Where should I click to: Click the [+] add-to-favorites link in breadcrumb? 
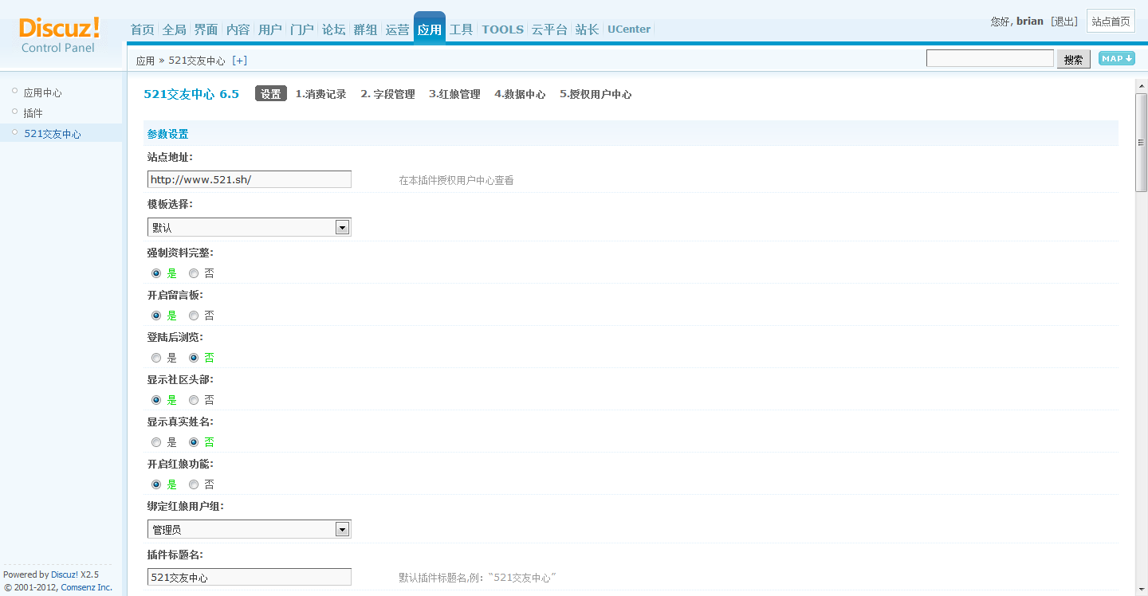239,61
